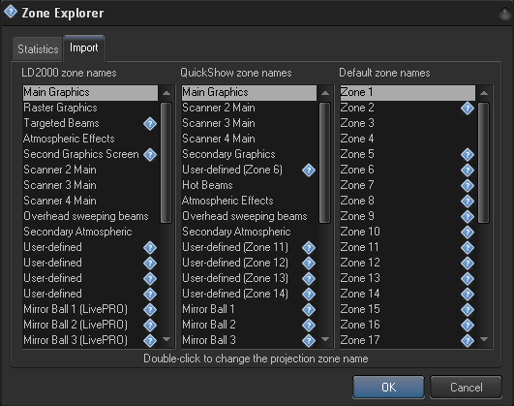The height and width of the screenshot is (406, 514).
Task: Click help icon beside Second Graphics Screen
Action: (150, 155)
